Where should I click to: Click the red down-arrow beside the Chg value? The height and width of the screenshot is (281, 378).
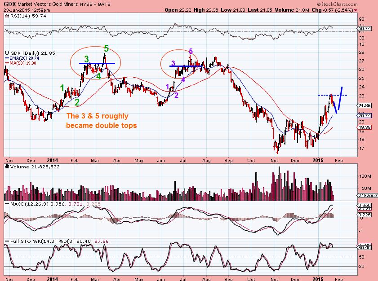tap(356, 10)
